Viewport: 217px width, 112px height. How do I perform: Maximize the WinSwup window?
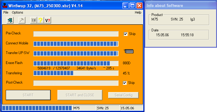(132, 6)
